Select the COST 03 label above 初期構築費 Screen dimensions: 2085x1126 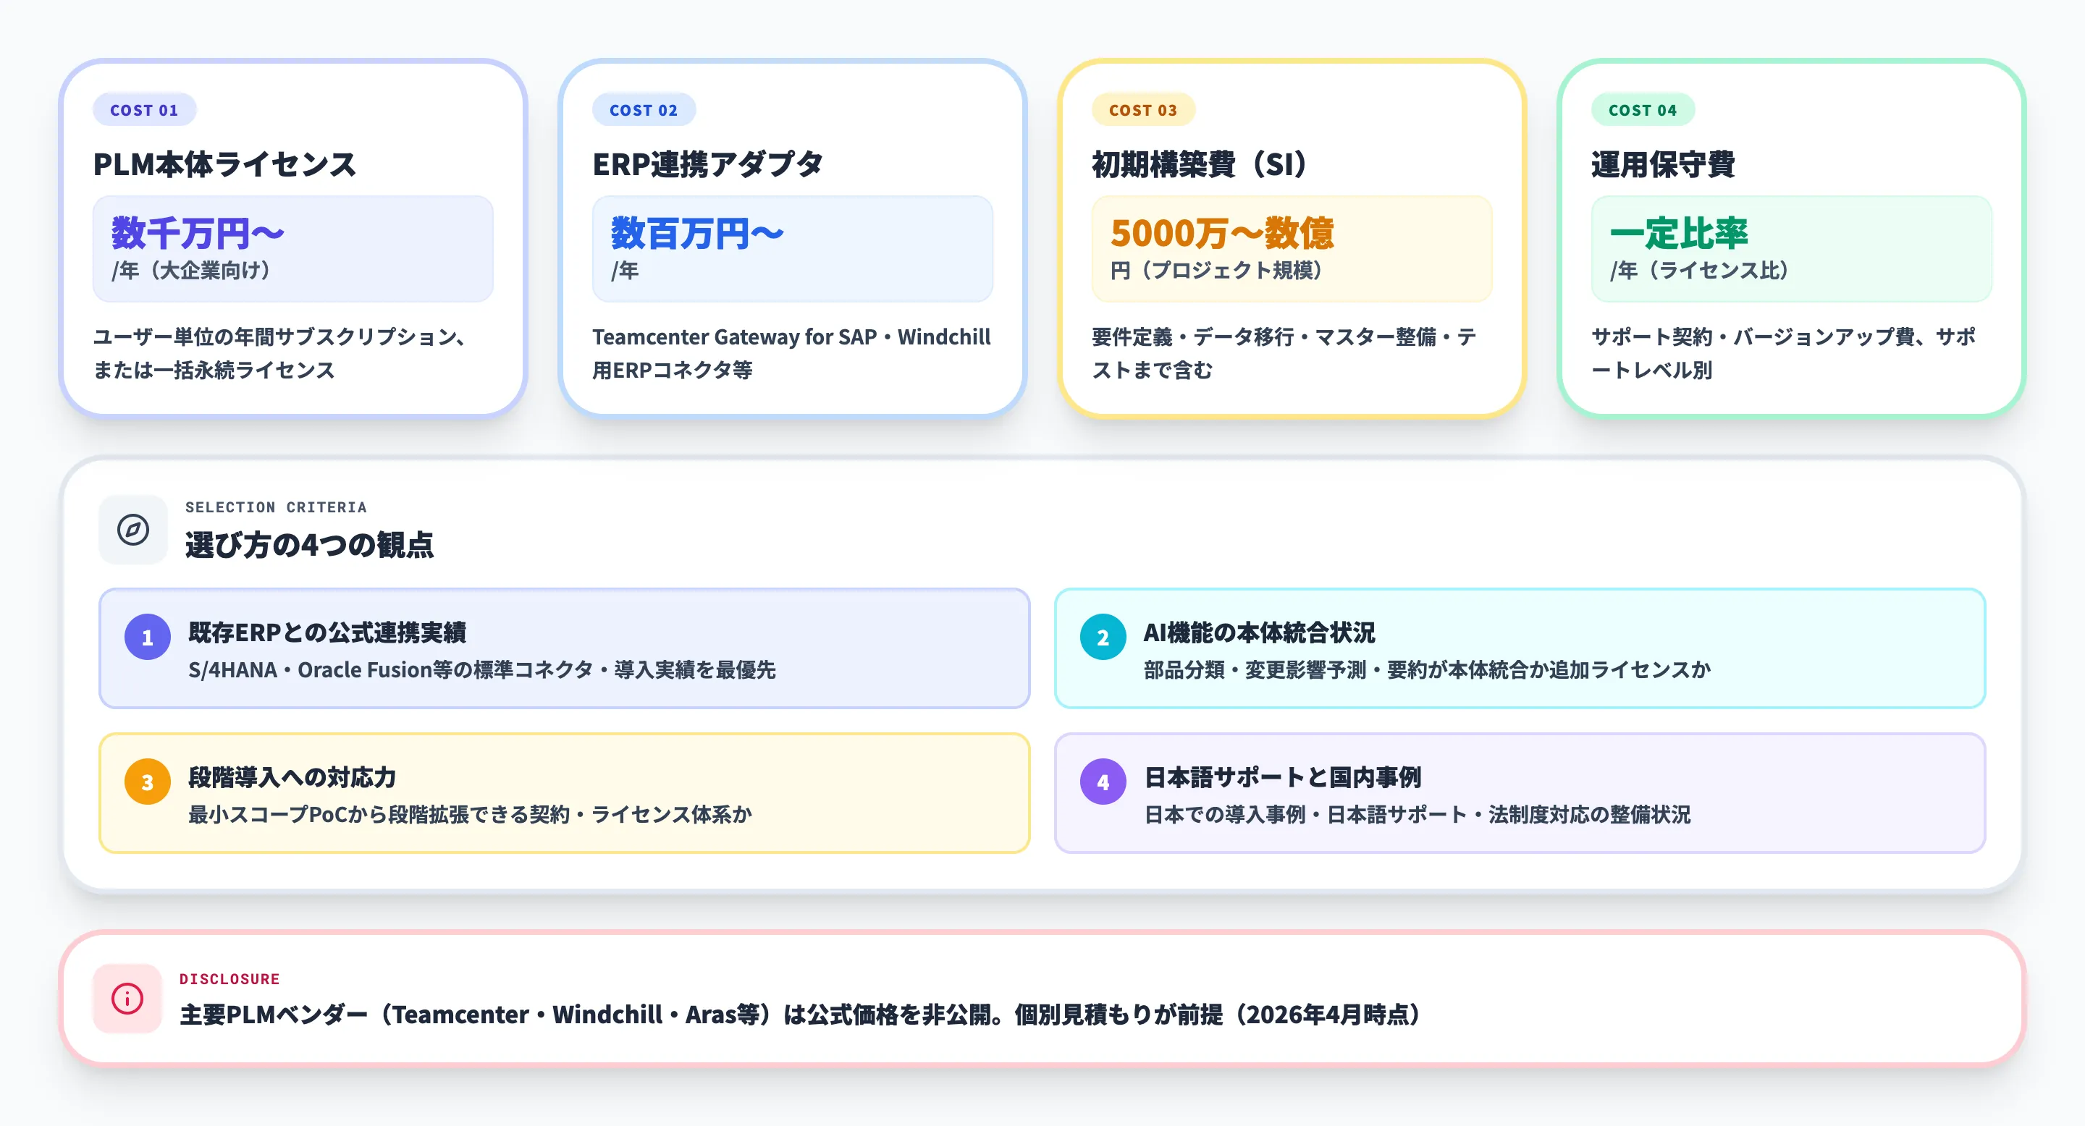pyautogui.click(x=1144, y=110)
